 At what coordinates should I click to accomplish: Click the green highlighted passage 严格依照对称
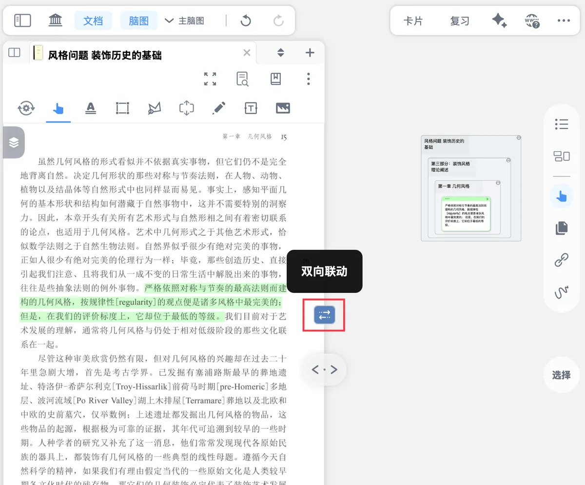tap(153, 302)
